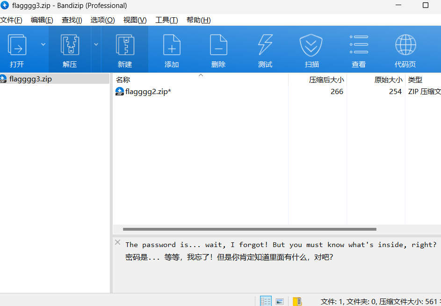
Task: Click the New archive (新建) icon
Action: pos(125,45)
